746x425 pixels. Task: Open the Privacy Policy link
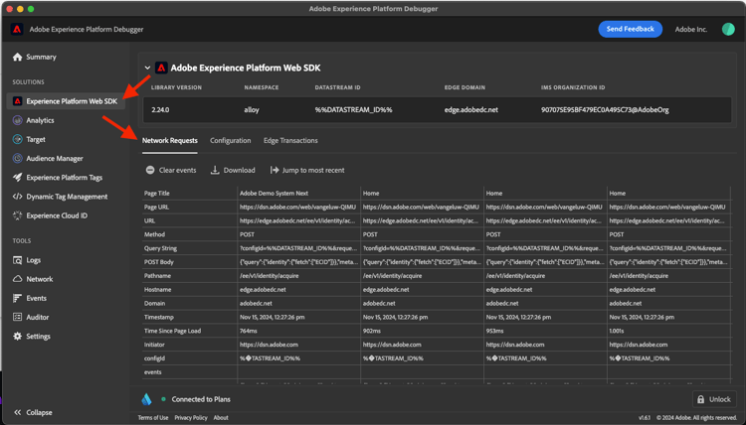pyautogui.click(x=191, y=418)
